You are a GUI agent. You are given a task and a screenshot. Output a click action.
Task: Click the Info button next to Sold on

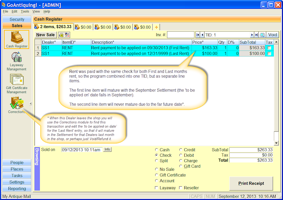[107, 150]
